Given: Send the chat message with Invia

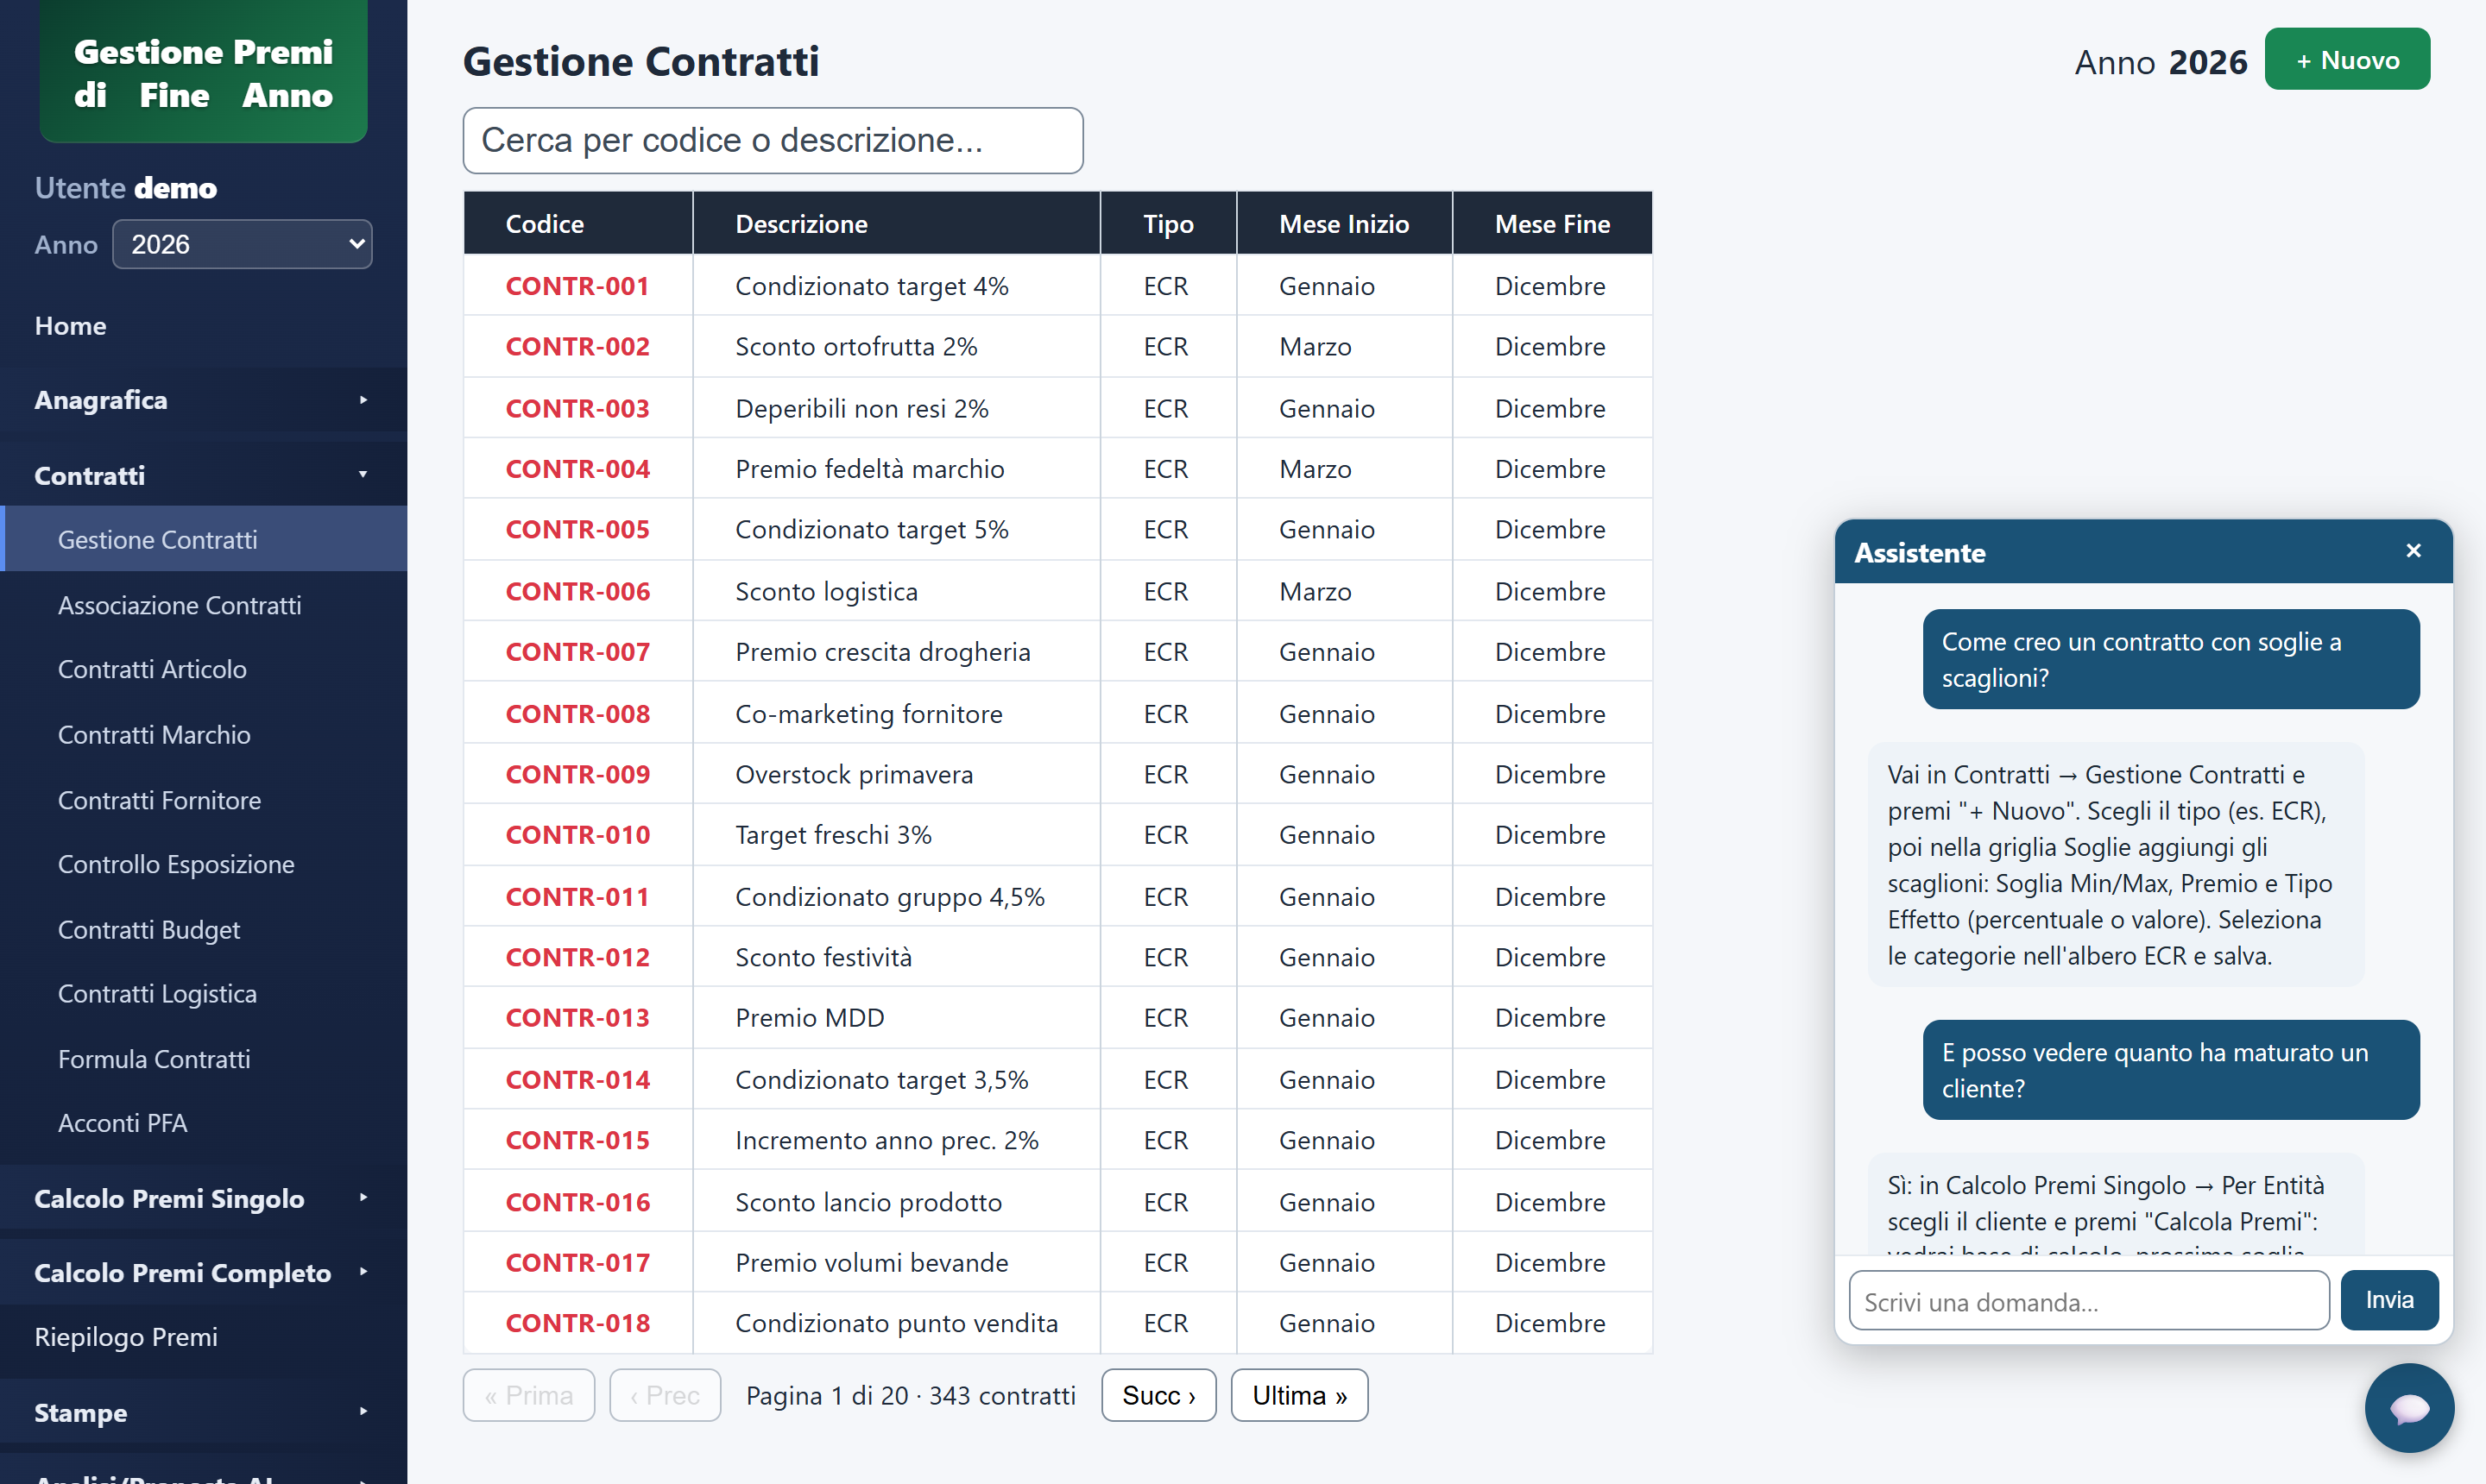Looking at the screenshot, I should pyautogui.click(x=2389, y=1300).
